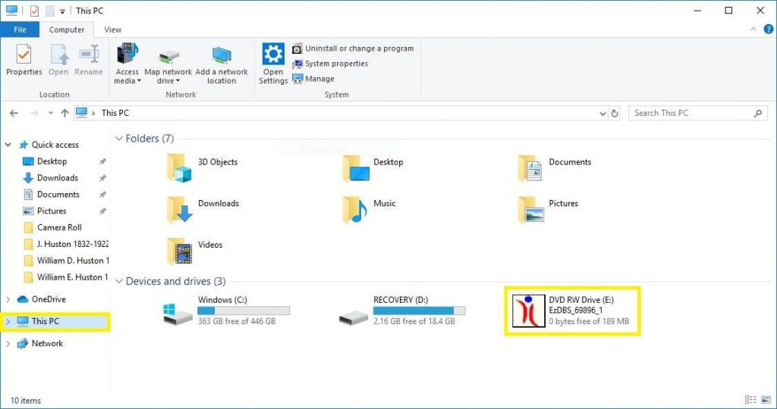Click the search magnifier icon

click(758, 114)
